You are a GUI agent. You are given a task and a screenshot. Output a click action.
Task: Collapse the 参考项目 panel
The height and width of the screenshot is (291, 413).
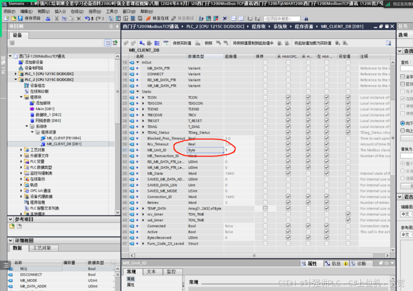pyautogui.click(x=10, y=219)
